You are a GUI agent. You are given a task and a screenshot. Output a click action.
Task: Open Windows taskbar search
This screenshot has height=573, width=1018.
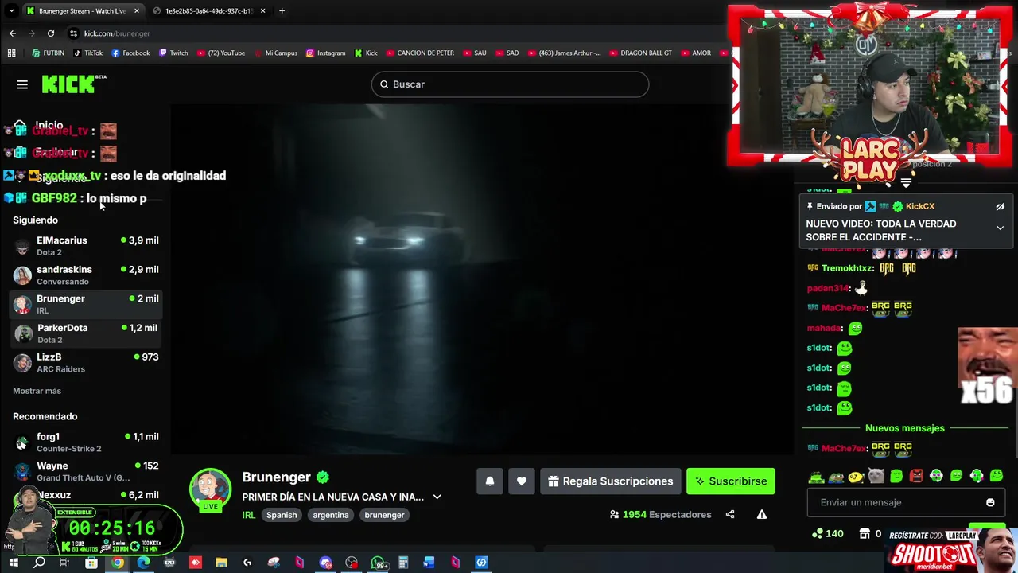click(39, 563)
